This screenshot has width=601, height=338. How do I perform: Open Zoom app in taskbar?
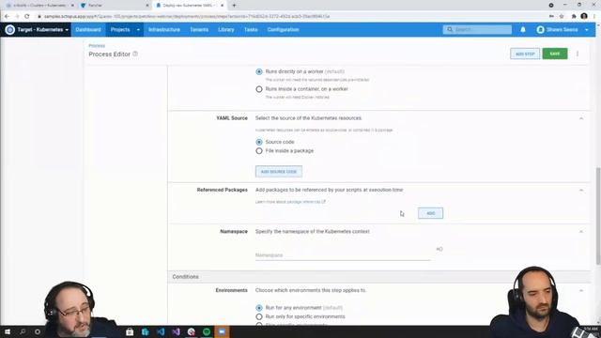(222, 331)
